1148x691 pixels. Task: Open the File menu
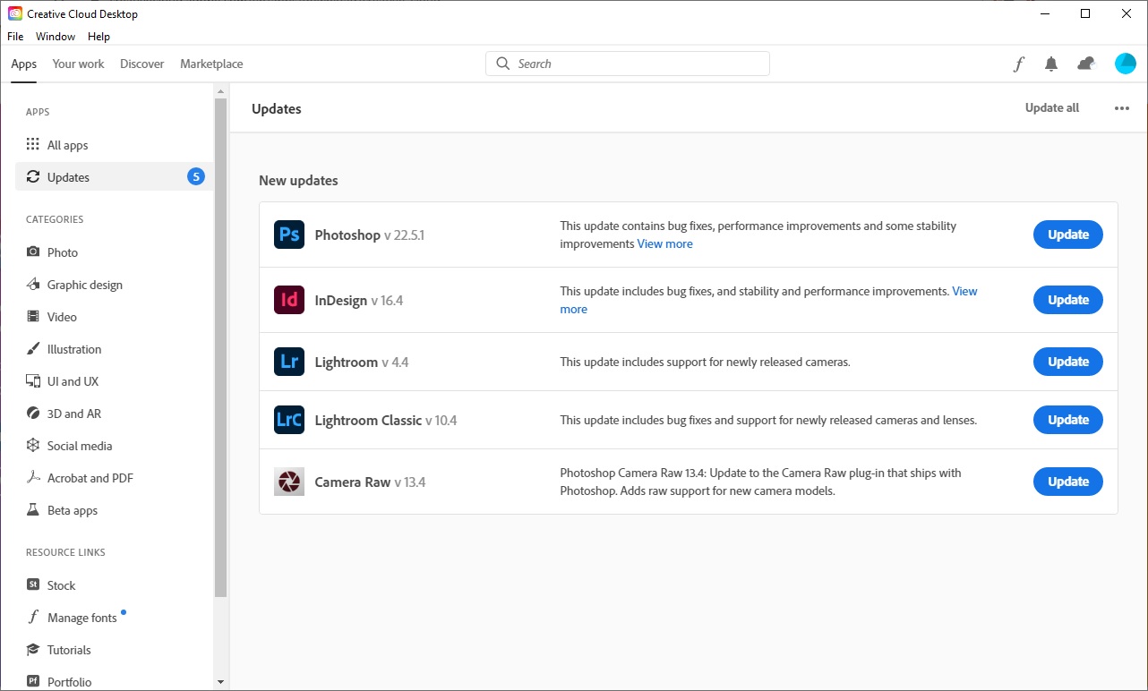click(x=14, y=36)
